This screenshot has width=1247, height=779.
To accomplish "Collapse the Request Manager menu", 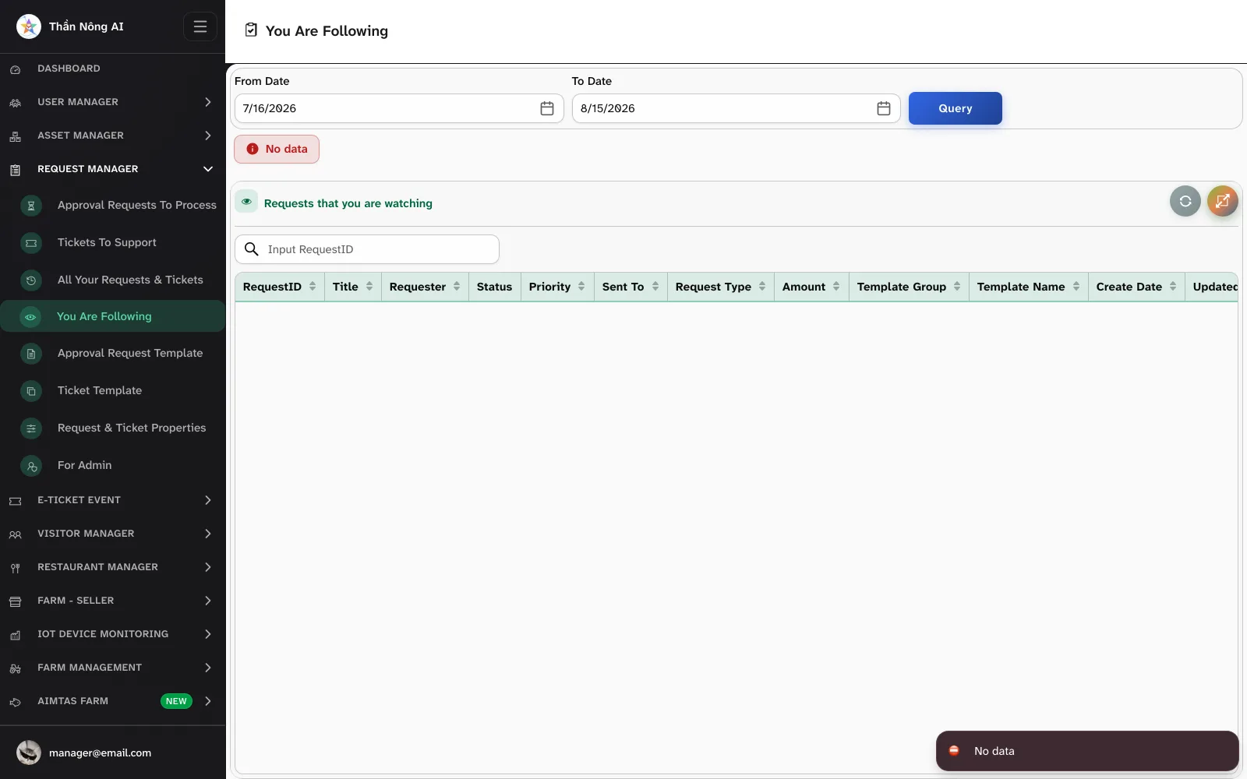I will coord(208,169).
